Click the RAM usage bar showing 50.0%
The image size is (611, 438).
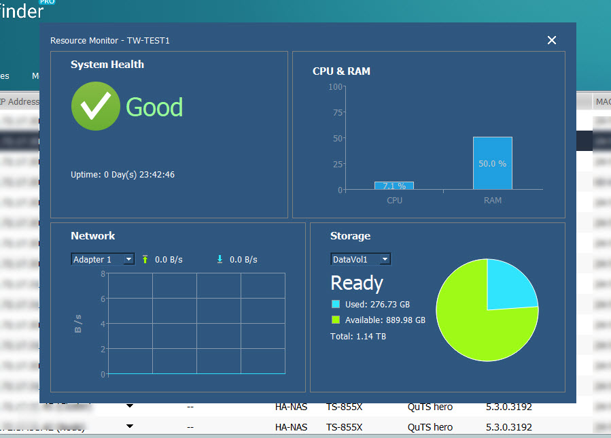coord(492,163)
